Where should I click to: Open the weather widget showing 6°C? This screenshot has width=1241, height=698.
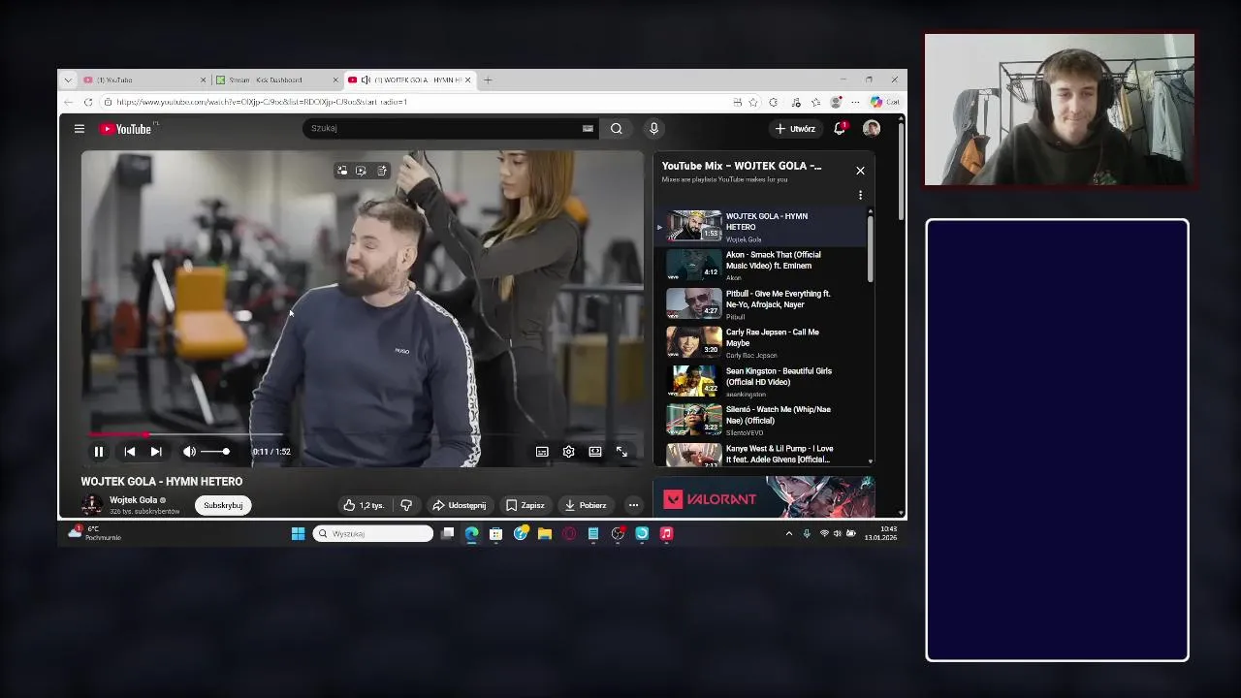pos(95,533)
